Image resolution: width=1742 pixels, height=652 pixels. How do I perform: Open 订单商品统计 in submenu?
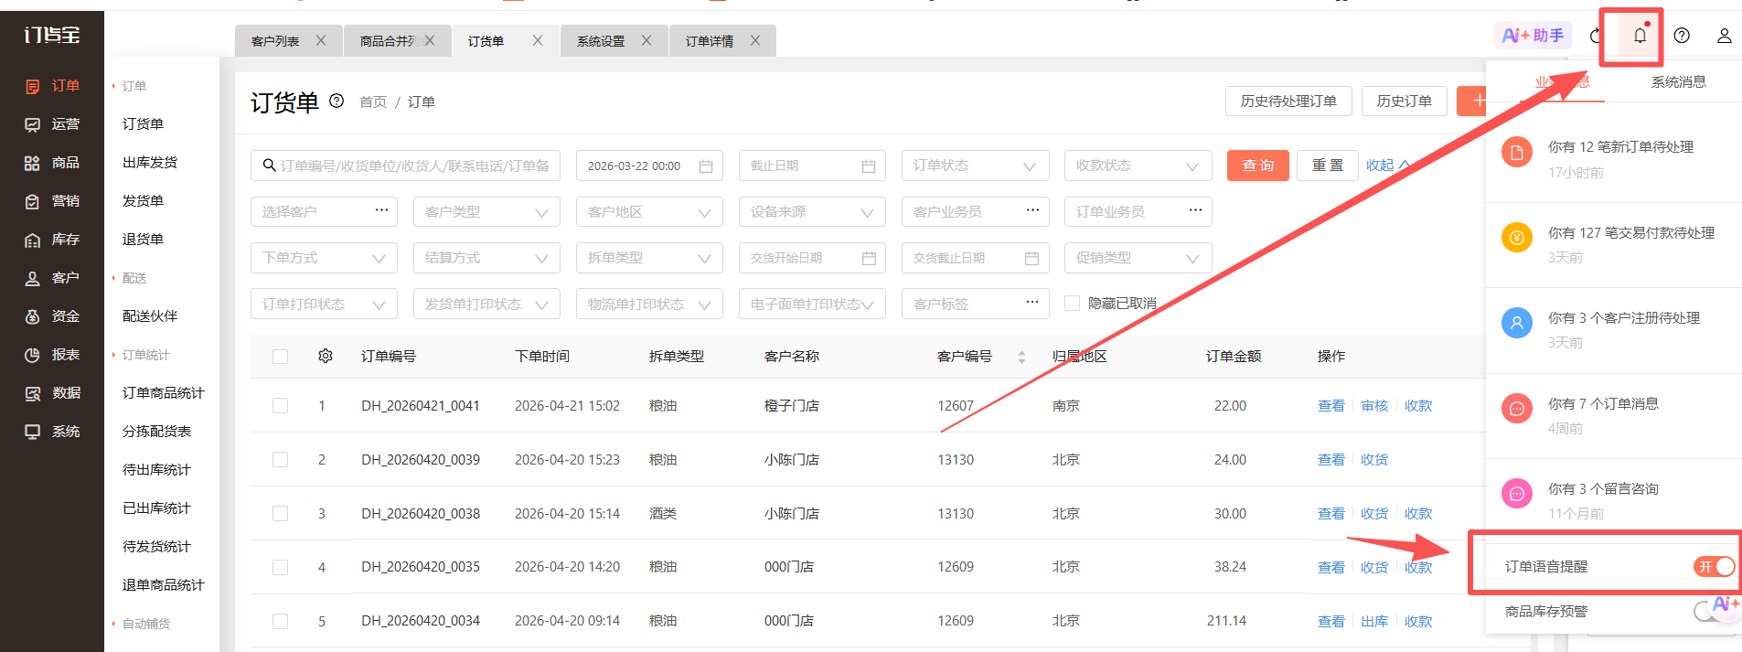(x=164, y=393)
